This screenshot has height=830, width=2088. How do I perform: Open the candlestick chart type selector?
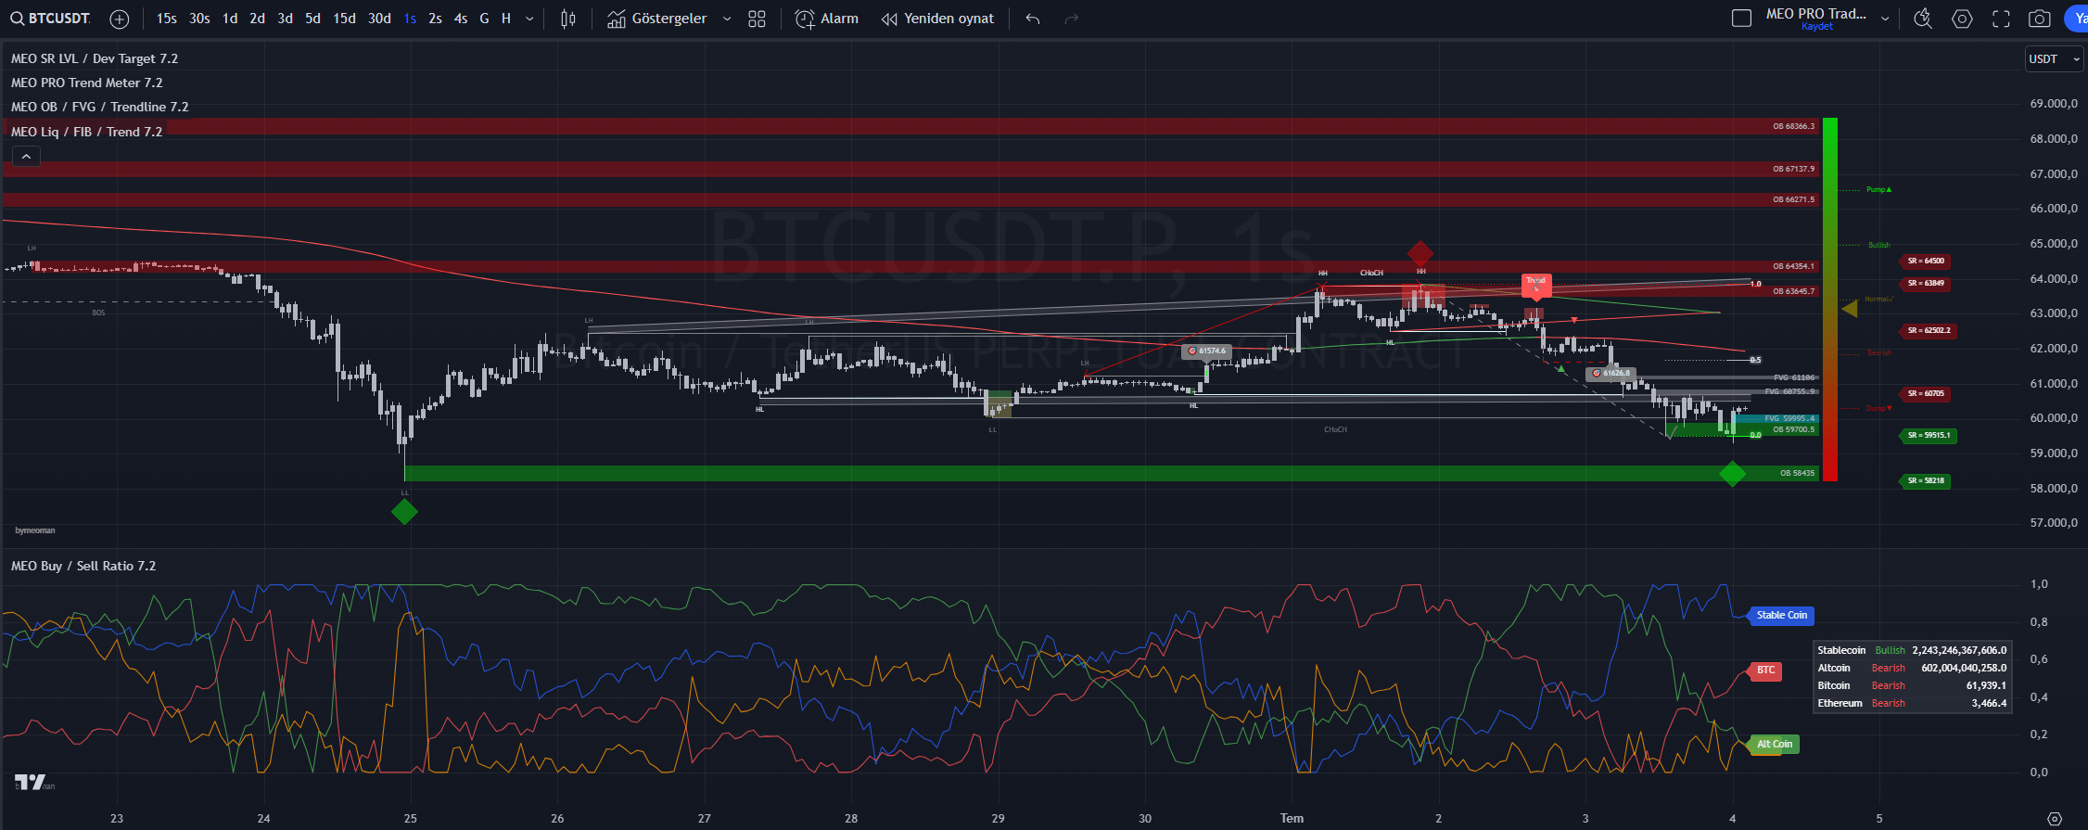click(568, 19)
